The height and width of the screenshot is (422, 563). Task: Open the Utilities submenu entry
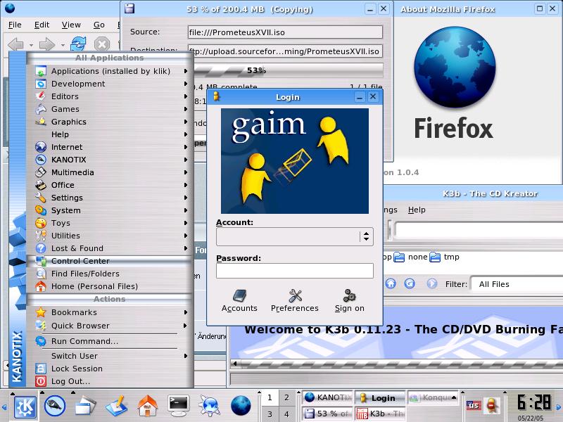[110, 236]
